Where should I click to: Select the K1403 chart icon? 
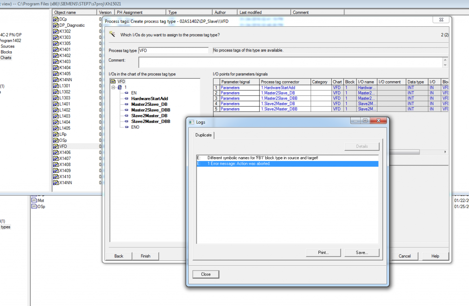56,61
